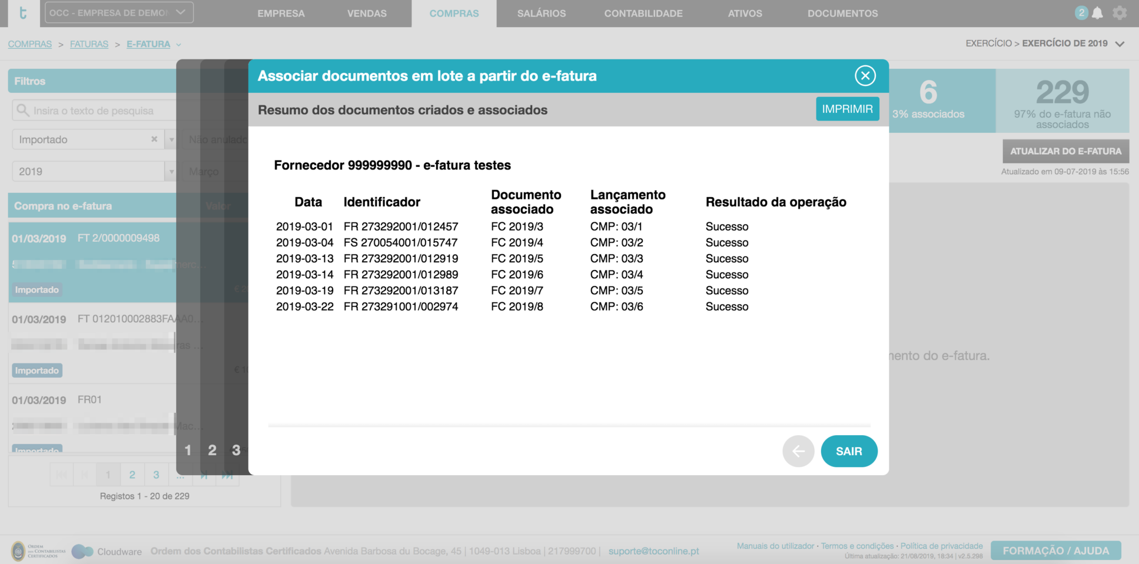
Task: Open Política de privacidade link
Action: pos(942,546)
